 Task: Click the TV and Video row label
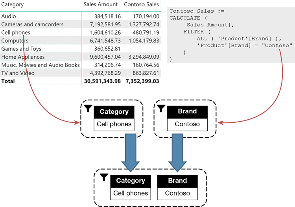pos(18,73)
